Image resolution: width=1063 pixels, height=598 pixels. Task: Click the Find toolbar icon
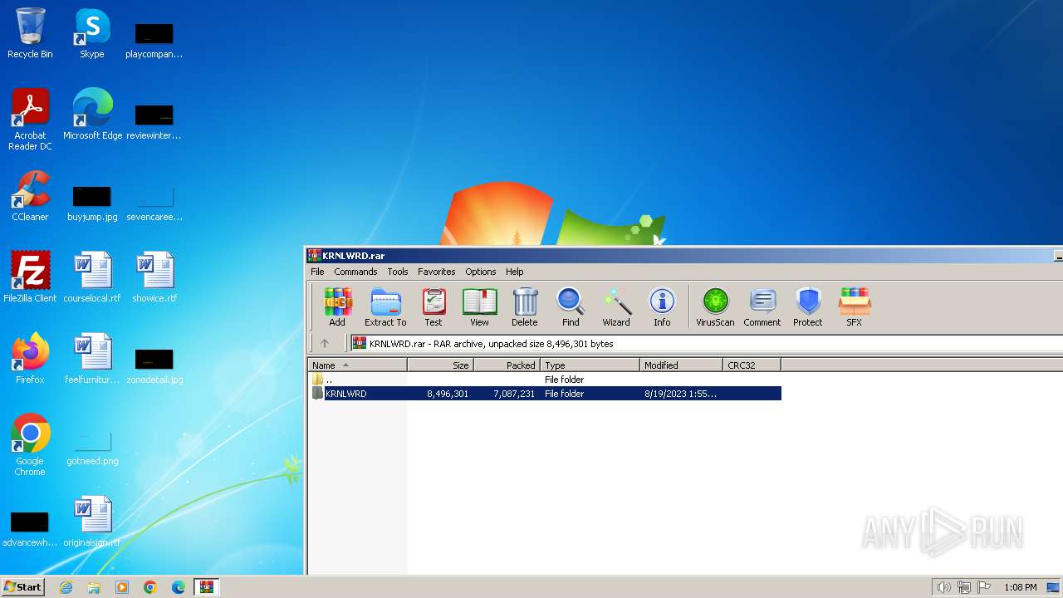pyautogui.click(x=571, y=307)
